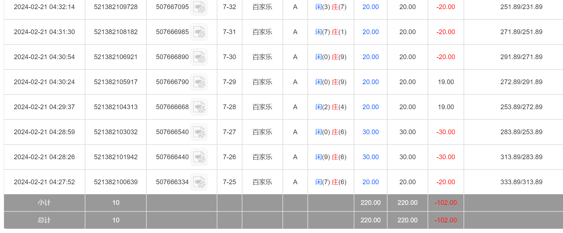Viewport: 563px width, 233px height.
Task: Click video replay icon next to 507666334
Action: click(199, 182)
